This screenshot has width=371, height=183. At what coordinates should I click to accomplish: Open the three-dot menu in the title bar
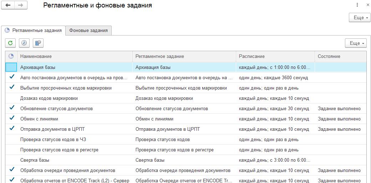pyautogui.click(x=357, y=5)
